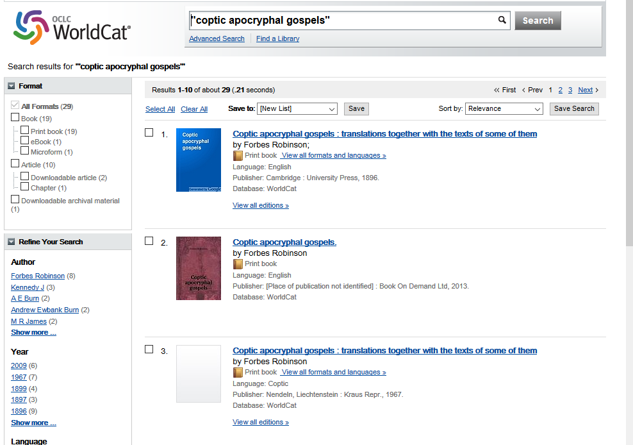Open the Sort by Relevance dropdown
Screen dimensions: 633x445
tap(504, 108)
